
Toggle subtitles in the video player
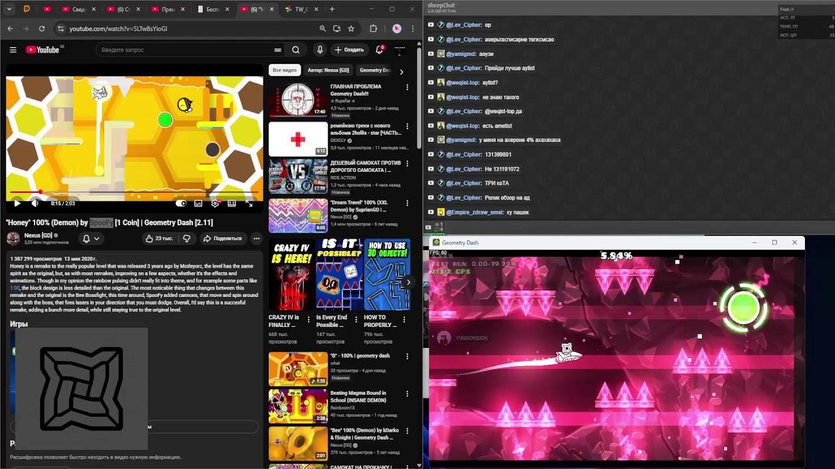[198, 203]
